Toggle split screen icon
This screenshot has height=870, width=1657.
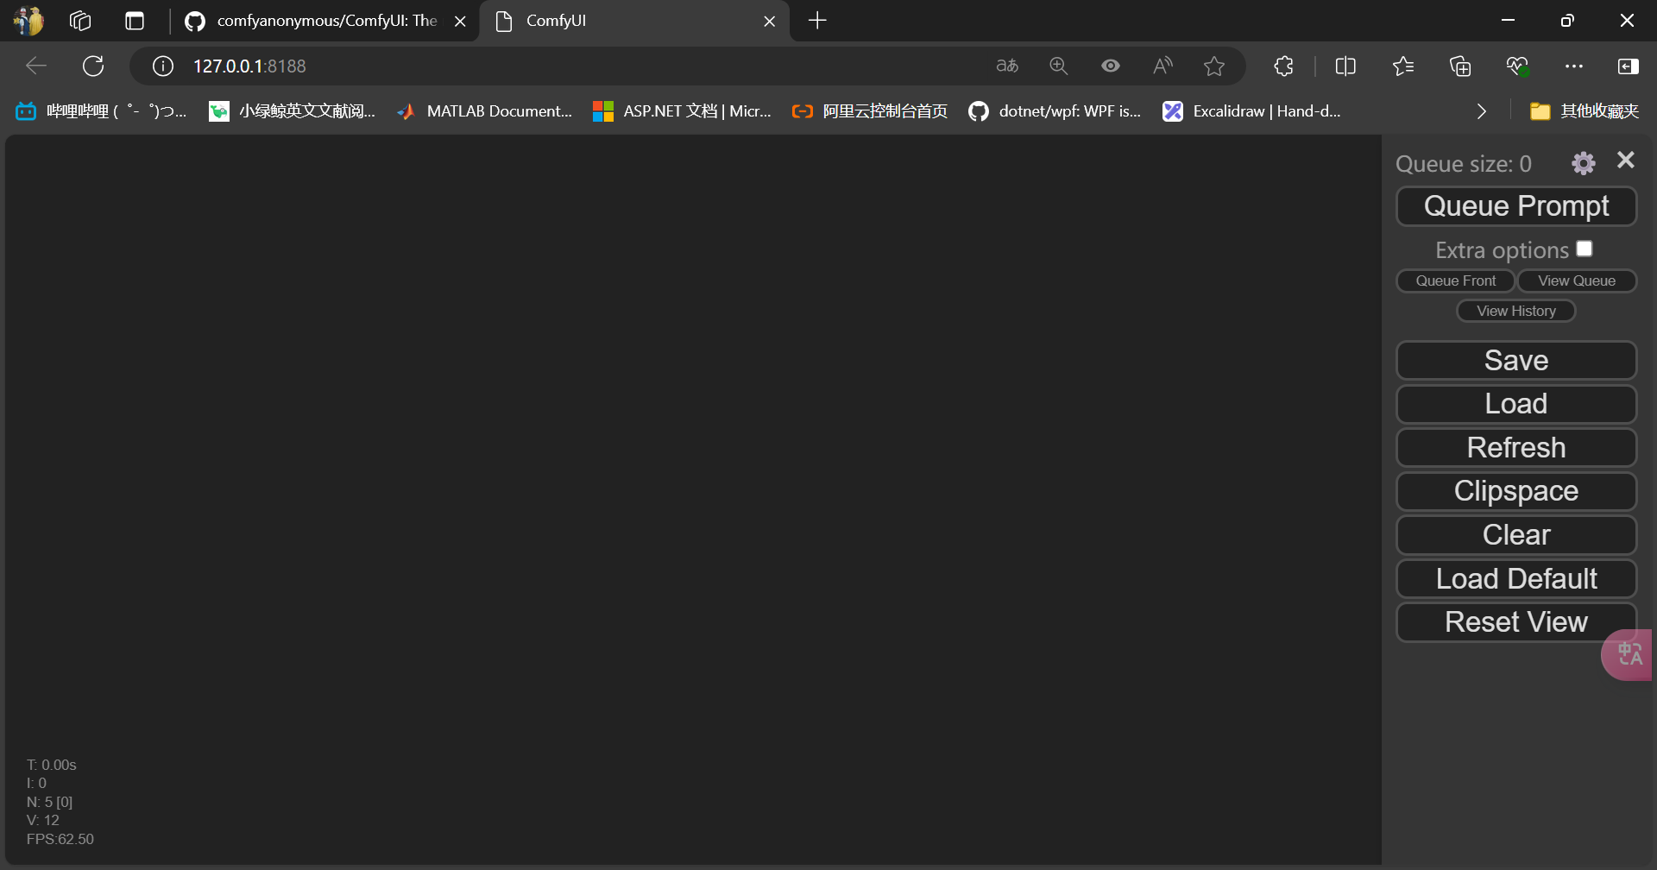point(1345,66)
